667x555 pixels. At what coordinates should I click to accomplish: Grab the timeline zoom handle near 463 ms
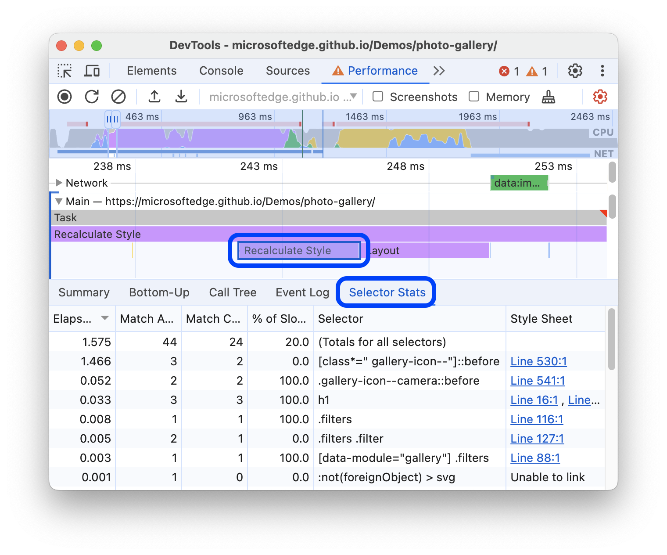click(112, 119)
